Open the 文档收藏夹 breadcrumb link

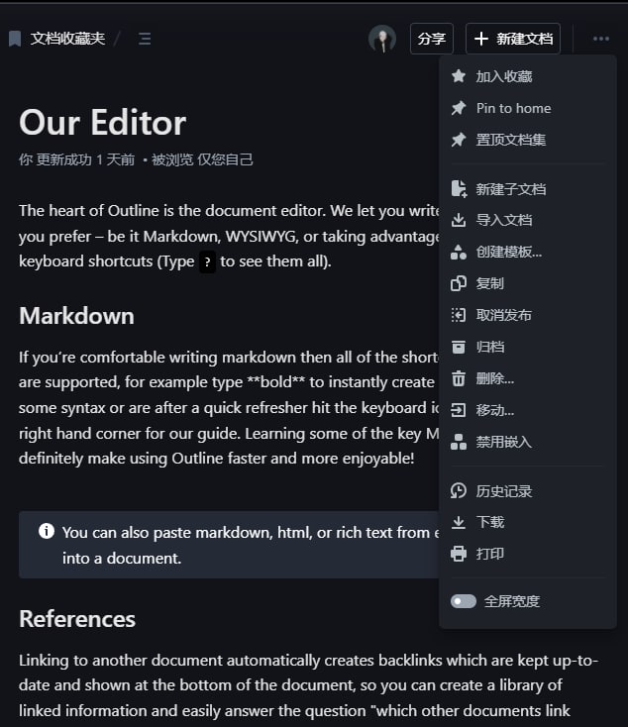click(67, 39)
